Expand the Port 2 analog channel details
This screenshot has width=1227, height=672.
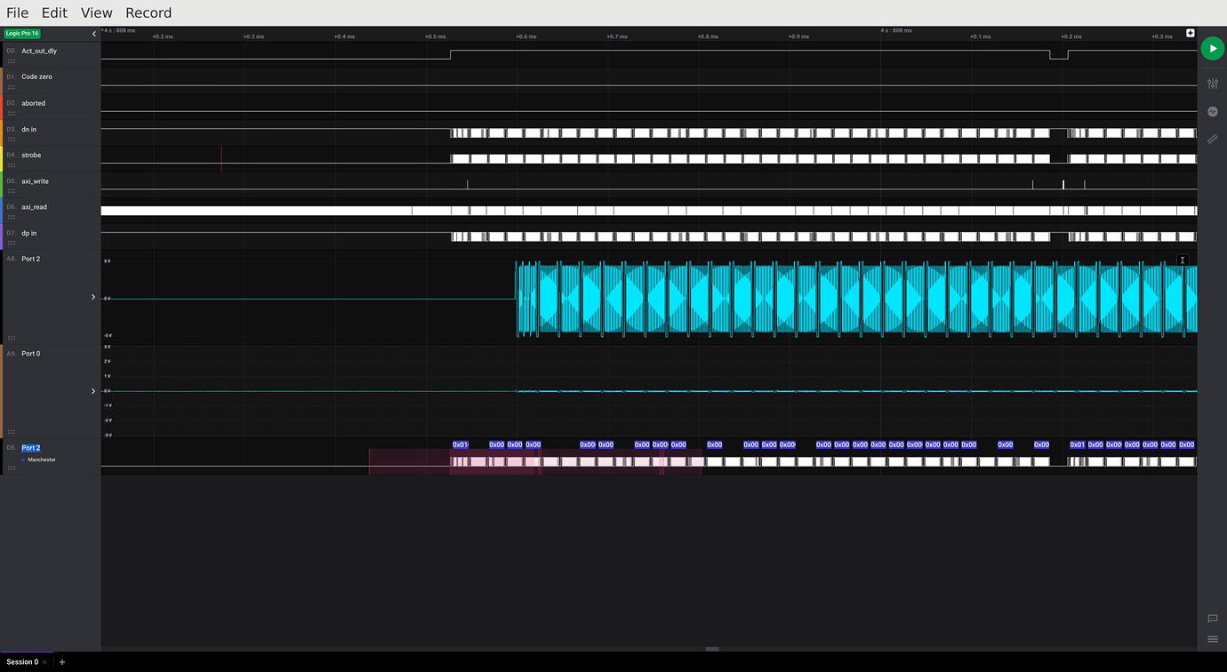(x=92, y=297)
